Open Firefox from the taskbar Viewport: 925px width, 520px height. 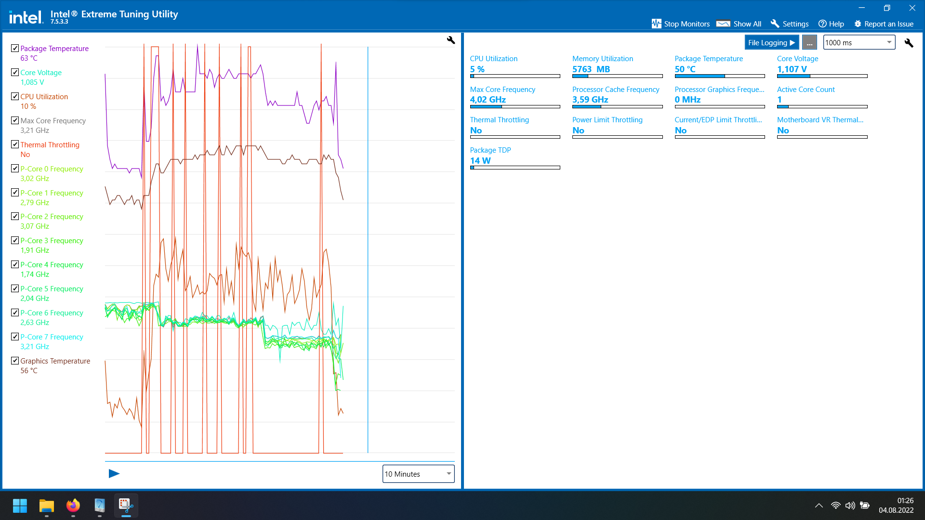(x=73, y=506)
